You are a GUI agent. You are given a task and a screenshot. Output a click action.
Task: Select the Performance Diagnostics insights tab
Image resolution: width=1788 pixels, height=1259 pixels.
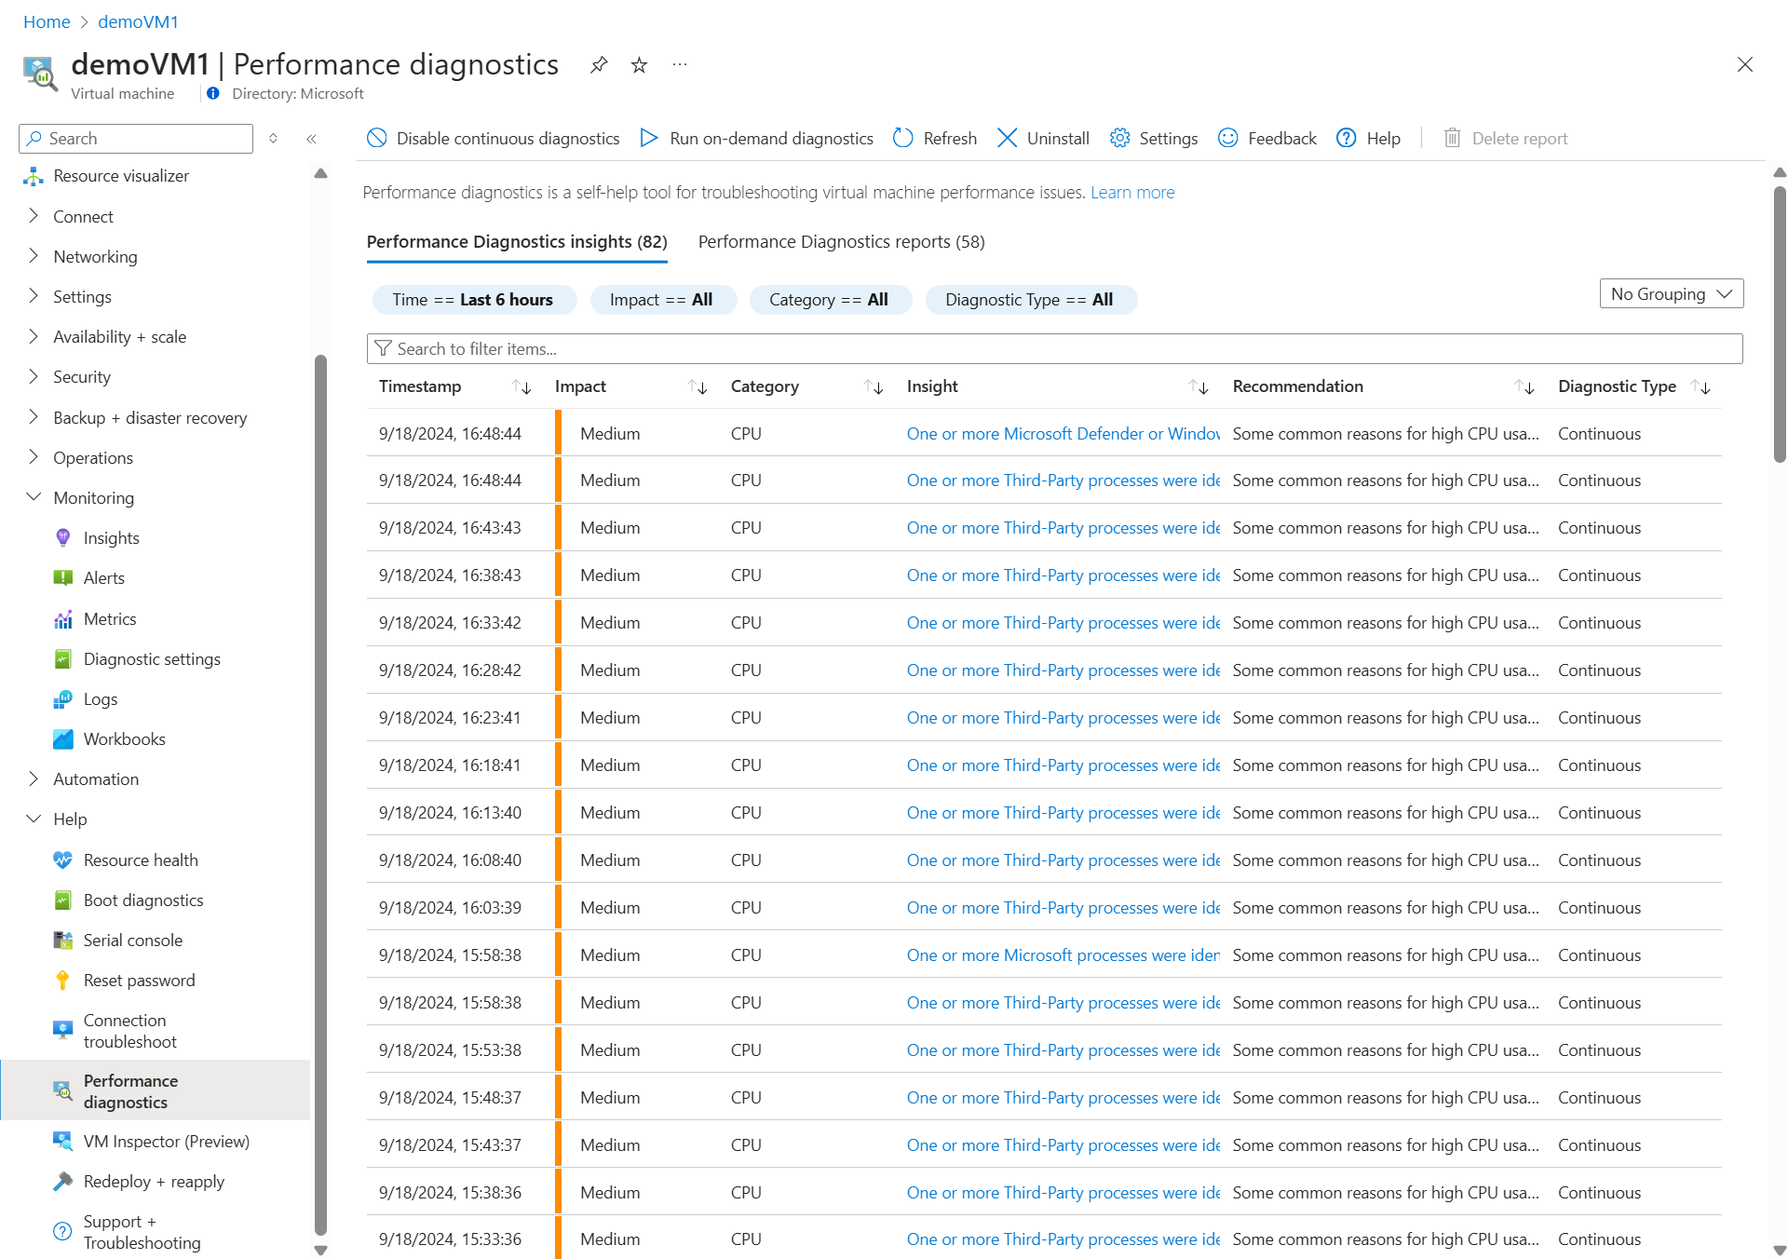click(517, 241)
